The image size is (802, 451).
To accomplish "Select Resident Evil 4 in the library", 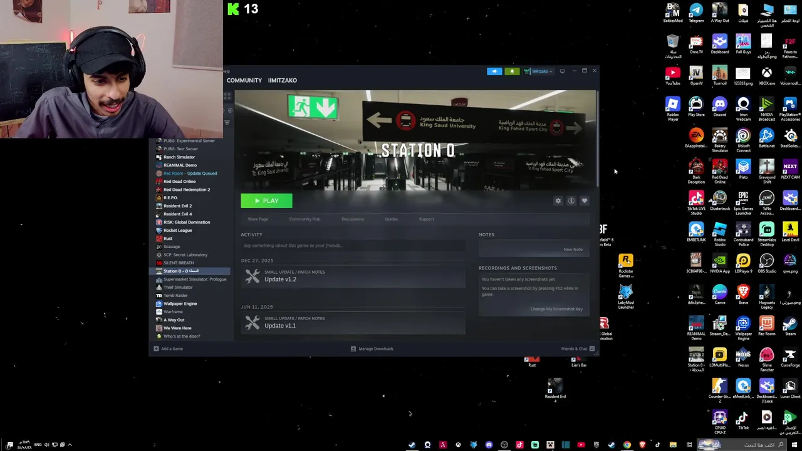I will (177, 214).
